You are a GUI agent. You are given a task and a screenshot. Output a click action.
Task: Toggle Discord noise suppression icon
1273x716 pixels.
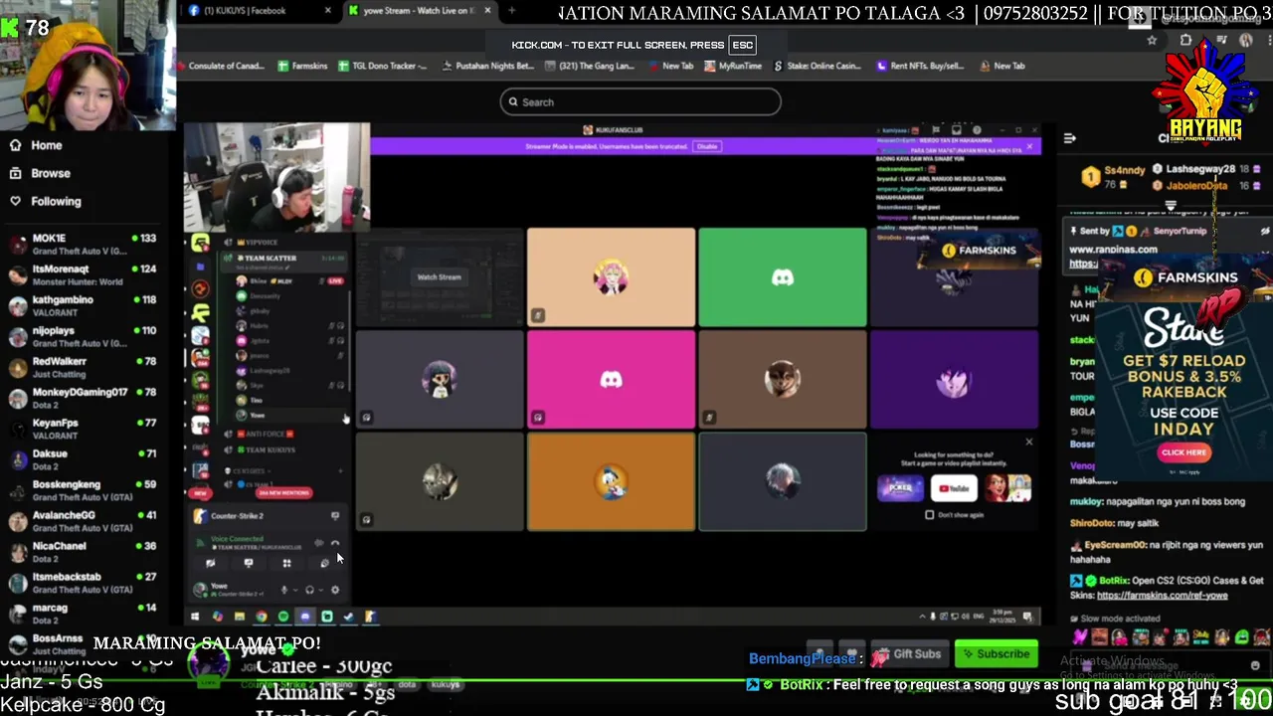pos(319,543)
